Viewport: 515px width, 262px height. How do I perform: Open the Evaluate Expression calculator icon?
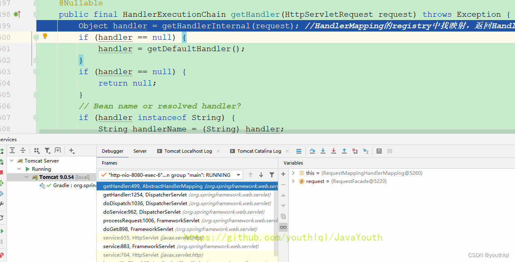379,151
